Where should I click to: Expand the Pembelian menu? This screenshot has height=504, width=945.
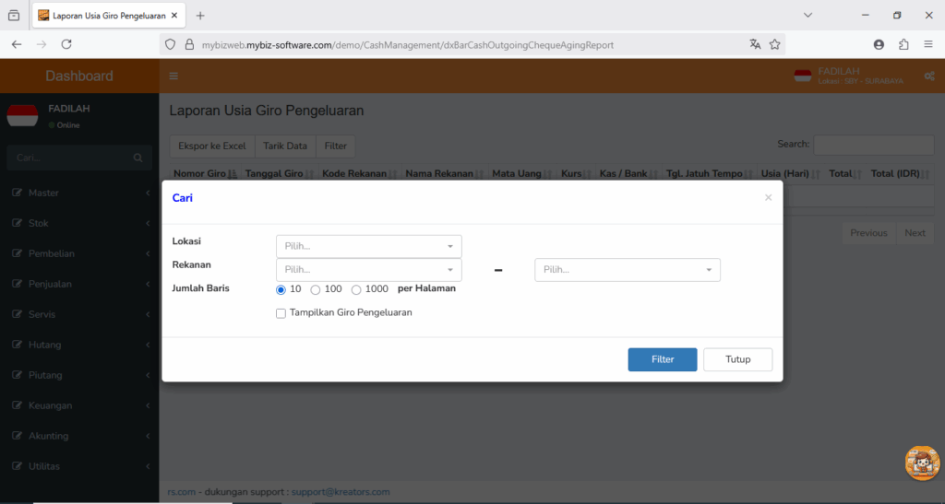click(79, 253)
